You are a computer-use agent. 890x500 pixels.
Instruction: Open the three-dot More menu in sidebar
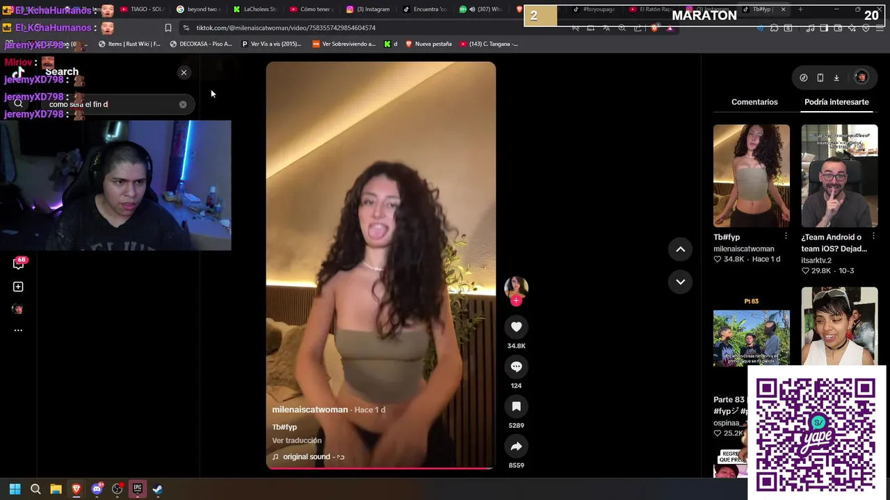[x=18, y=331]
